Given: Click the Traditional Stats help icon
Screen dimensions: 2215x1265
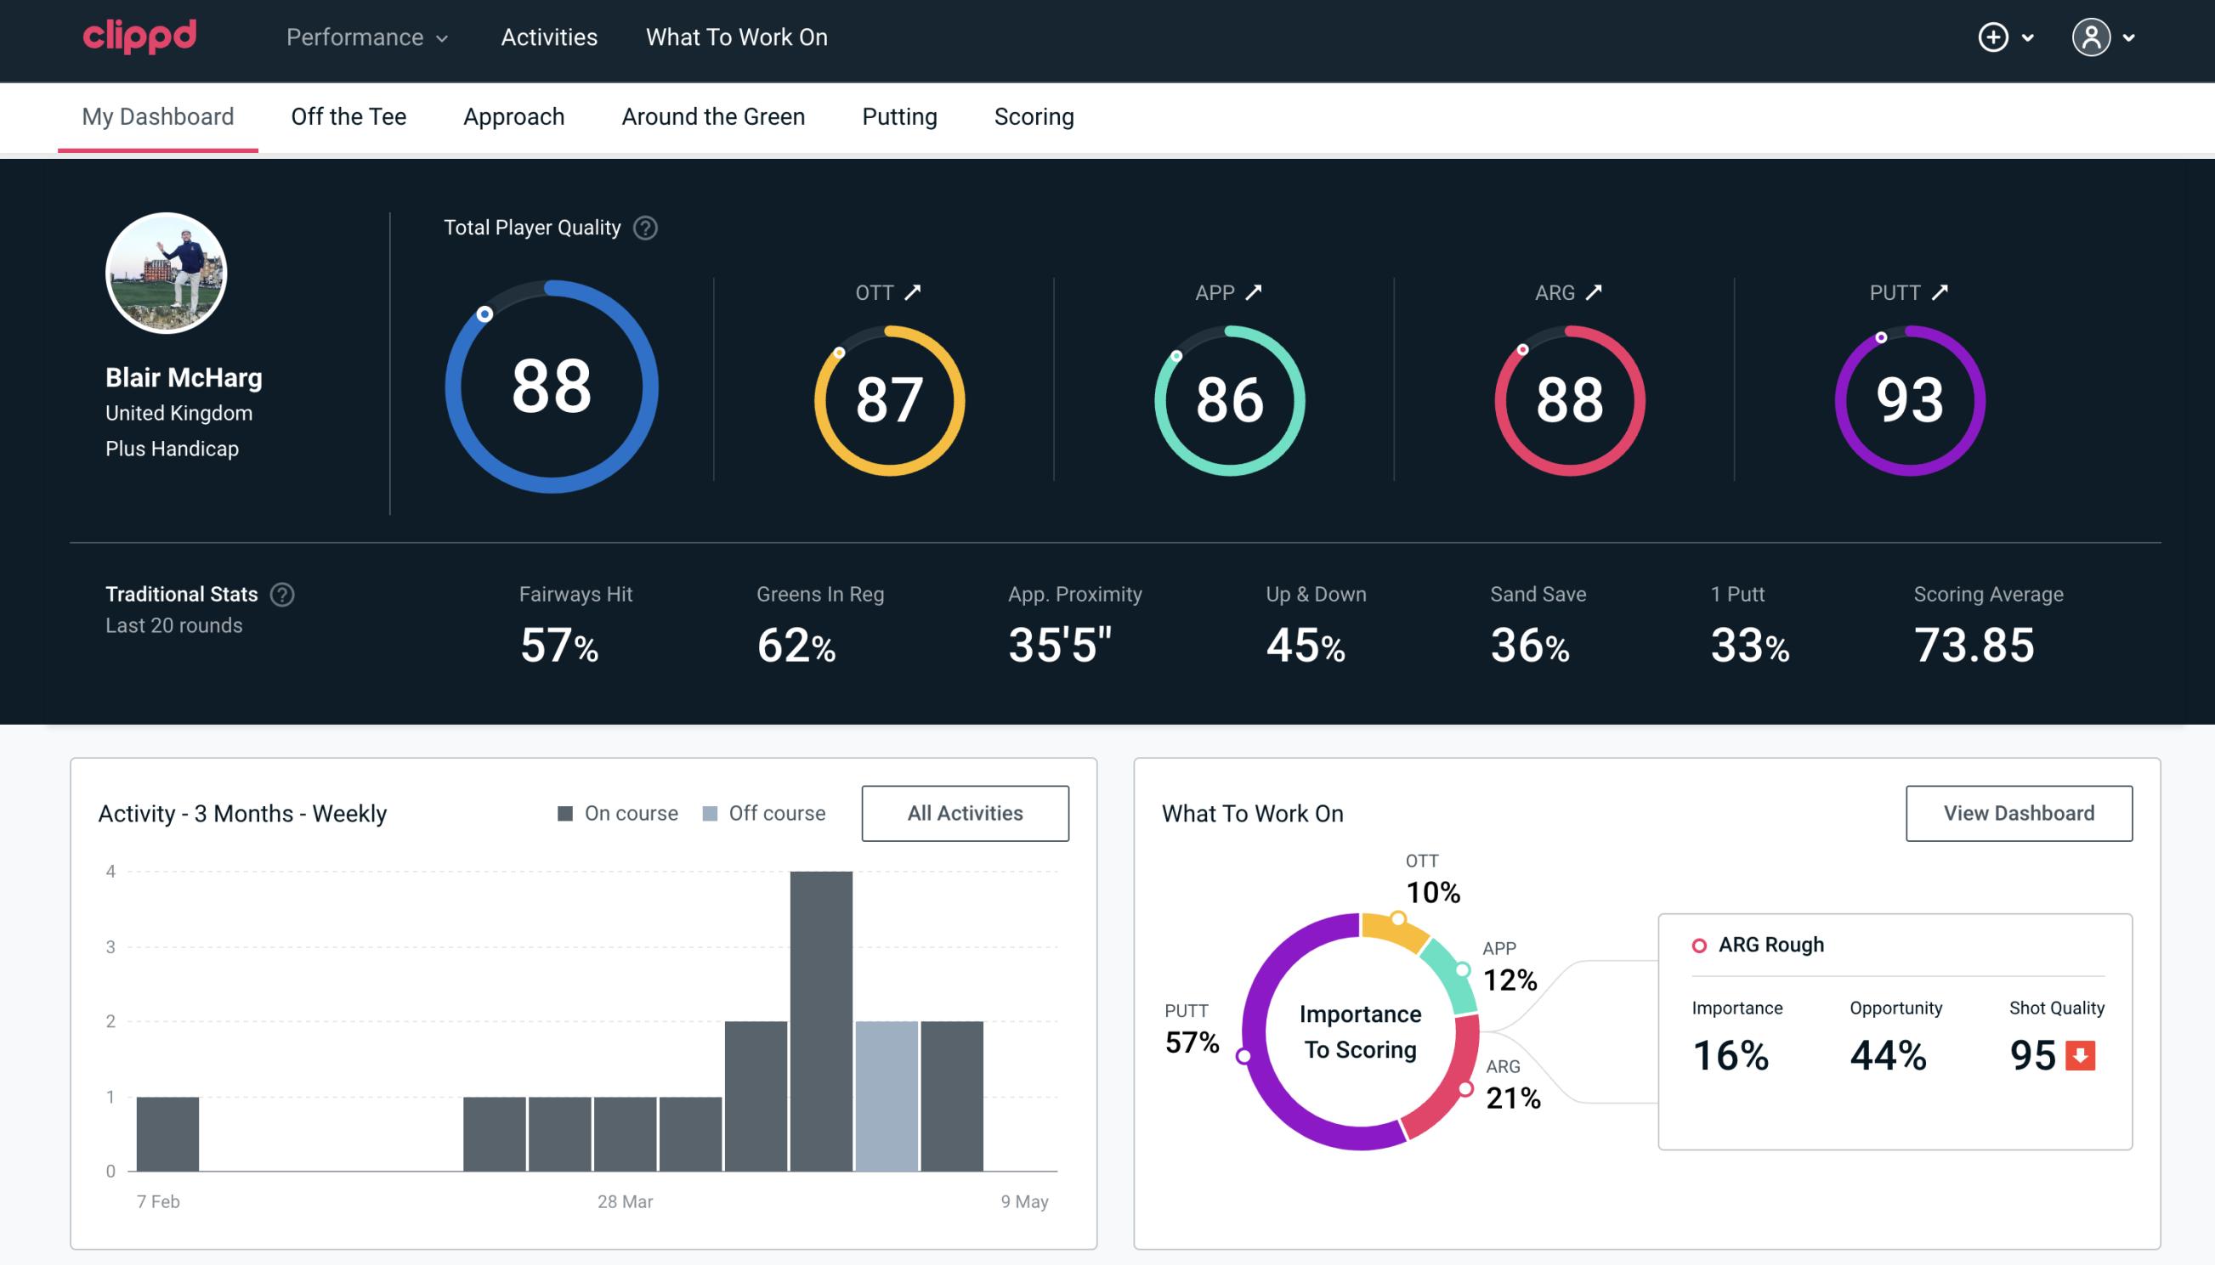Looking at the screenshot, I should coord(283,595).
